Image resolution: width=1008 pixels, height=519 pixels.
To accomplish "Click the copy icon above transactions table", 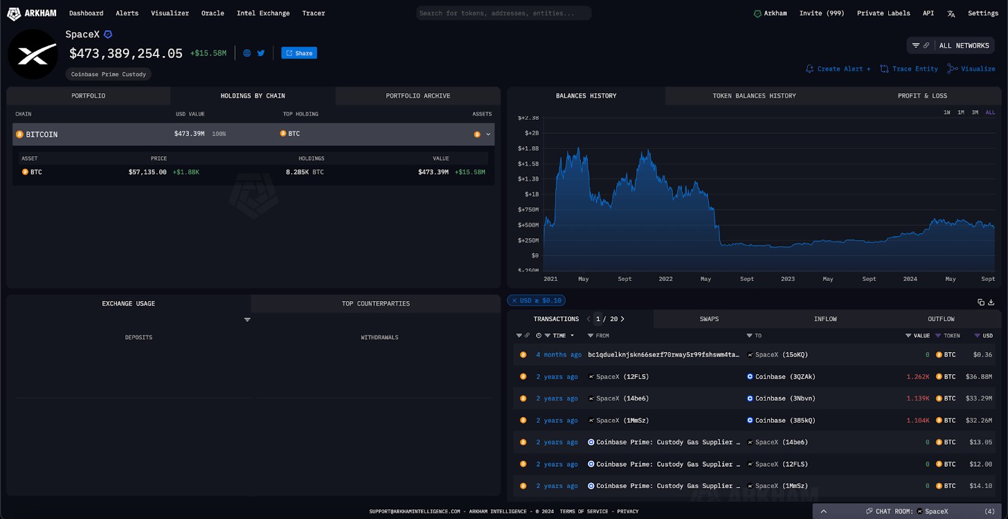I will (x=981, y=302).
